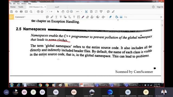Open Internet Explorer from taskbar

click(x=18, y=85)
